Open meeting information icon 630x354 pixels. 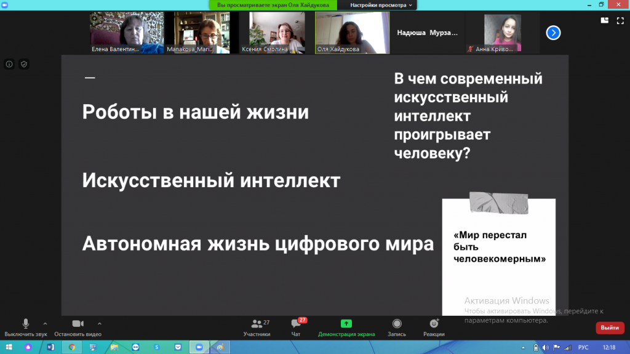point(9,64)
